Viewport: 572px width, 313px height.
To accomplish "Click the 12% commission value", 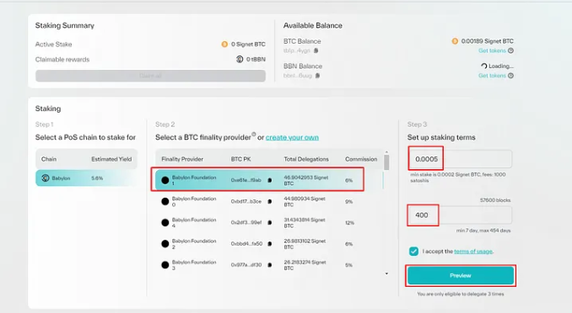I will [x=349, y=222].
